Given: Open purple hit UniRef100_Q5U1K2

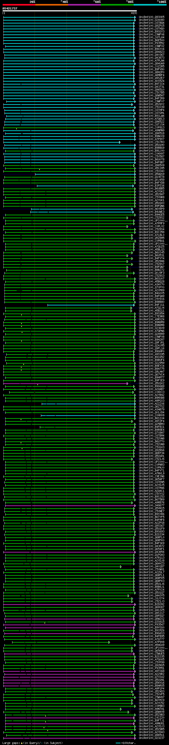Looking at the screenshot, I should pyautogui.click(x=152, y=383).
